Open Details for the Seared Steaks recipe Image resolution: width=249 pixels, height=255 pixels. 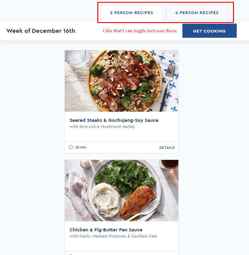click(167, 148)
